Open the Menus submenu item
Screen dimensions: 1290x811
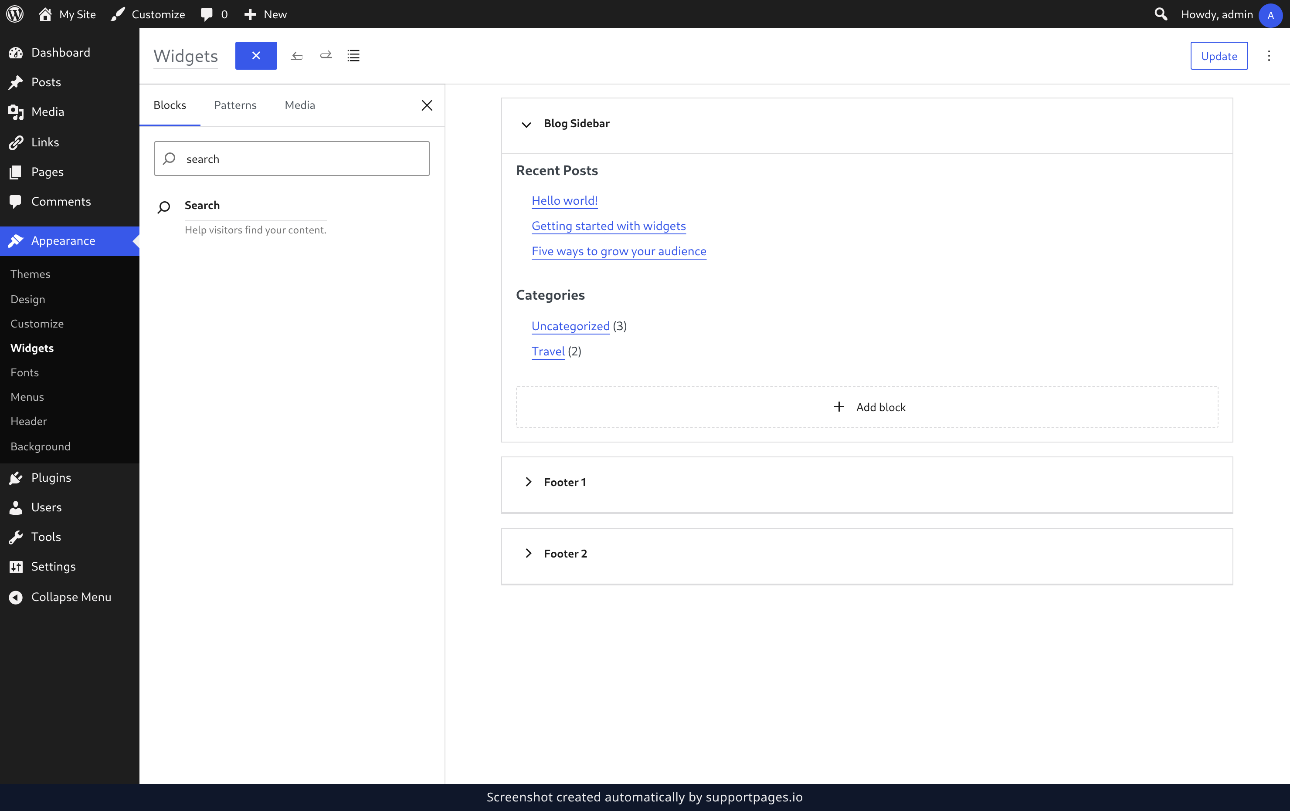27,397
